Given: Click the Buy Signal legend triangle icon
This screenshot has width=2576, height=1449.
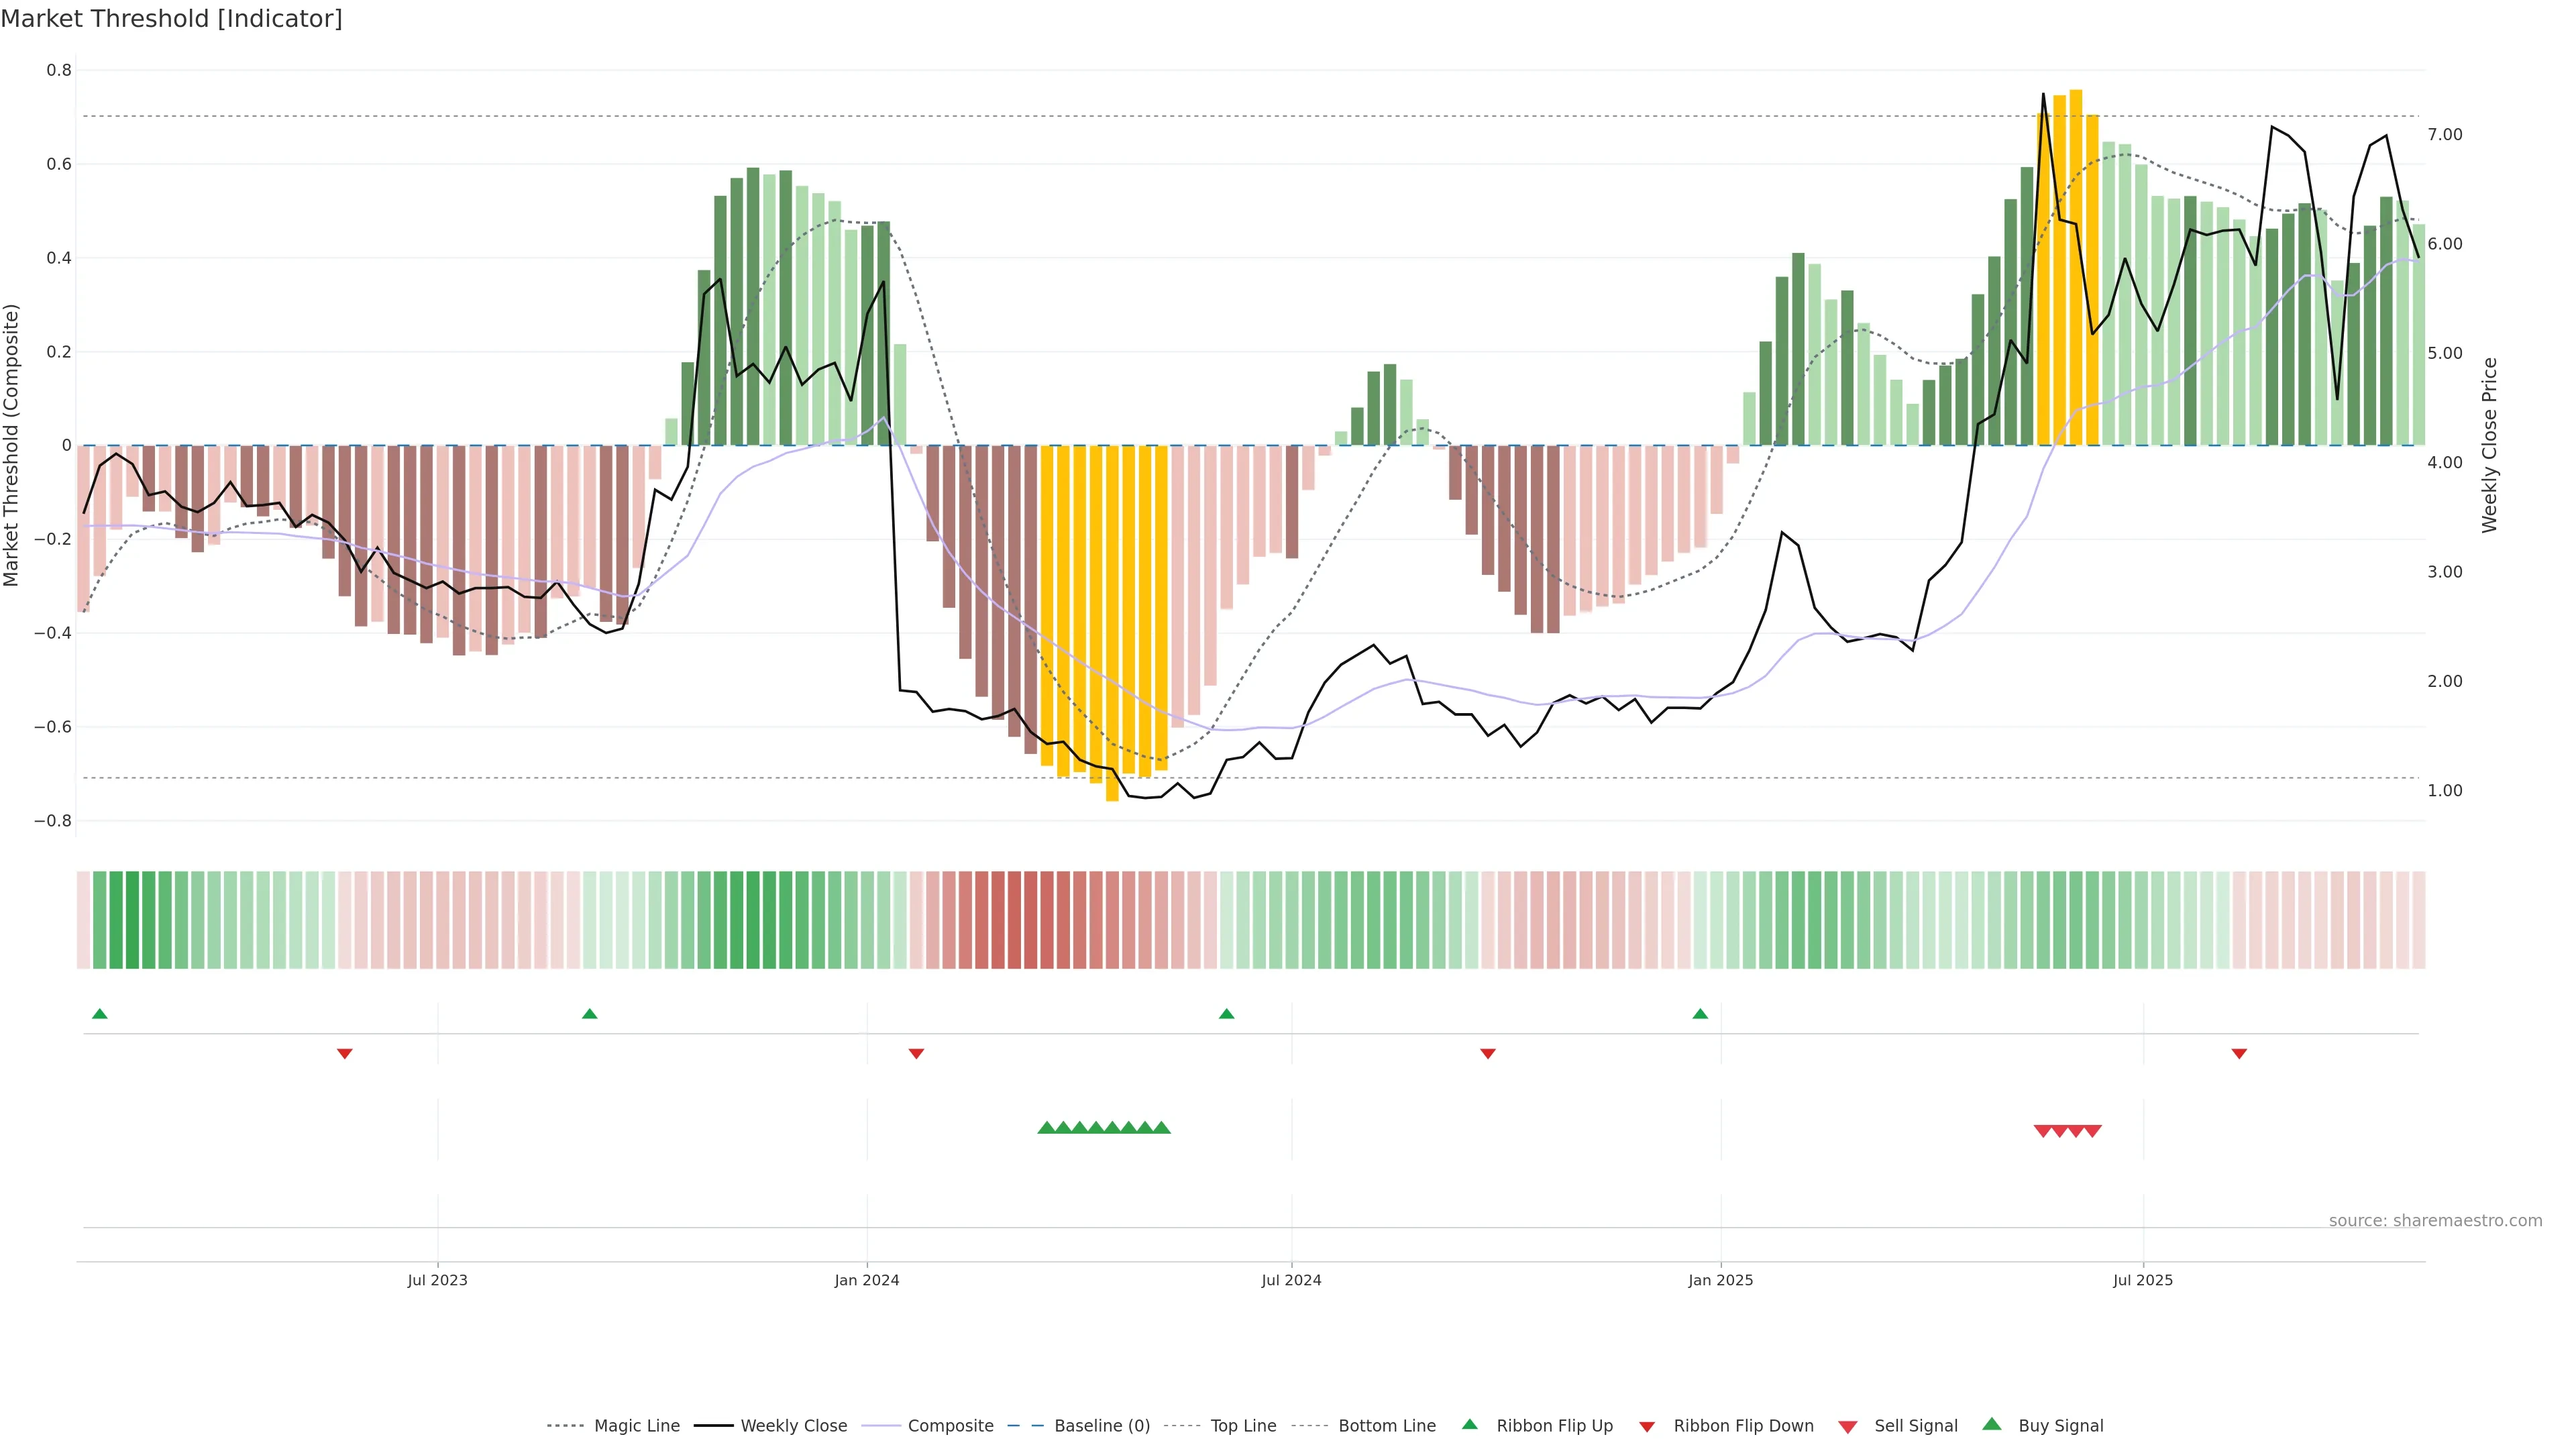Looking at the screenshot, I should [x=1991, y=1424].
